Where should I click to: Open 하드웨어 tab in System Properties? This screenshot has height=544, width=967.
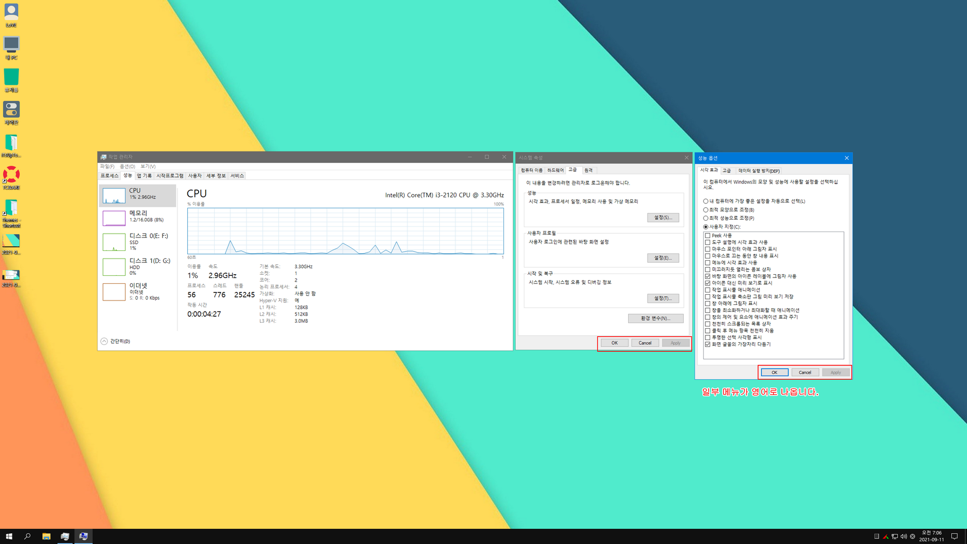555,171
